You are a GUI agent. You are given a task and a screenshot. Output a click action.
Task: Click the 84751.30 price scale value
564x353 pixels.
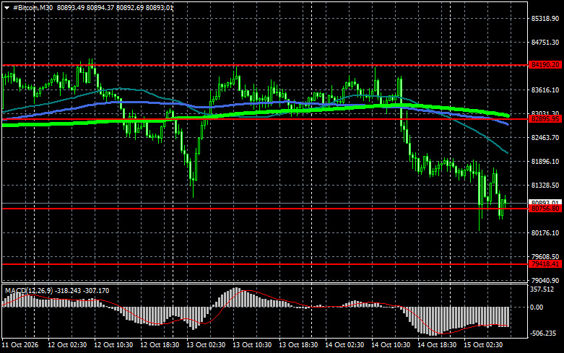[545, 43]
